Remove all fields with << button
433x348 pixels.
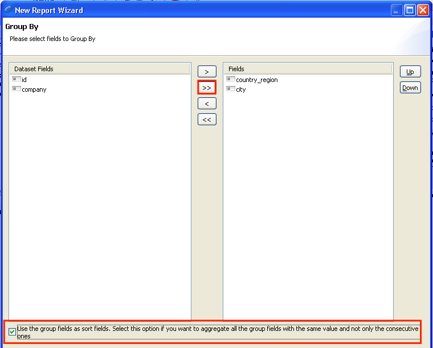(207, 120)
